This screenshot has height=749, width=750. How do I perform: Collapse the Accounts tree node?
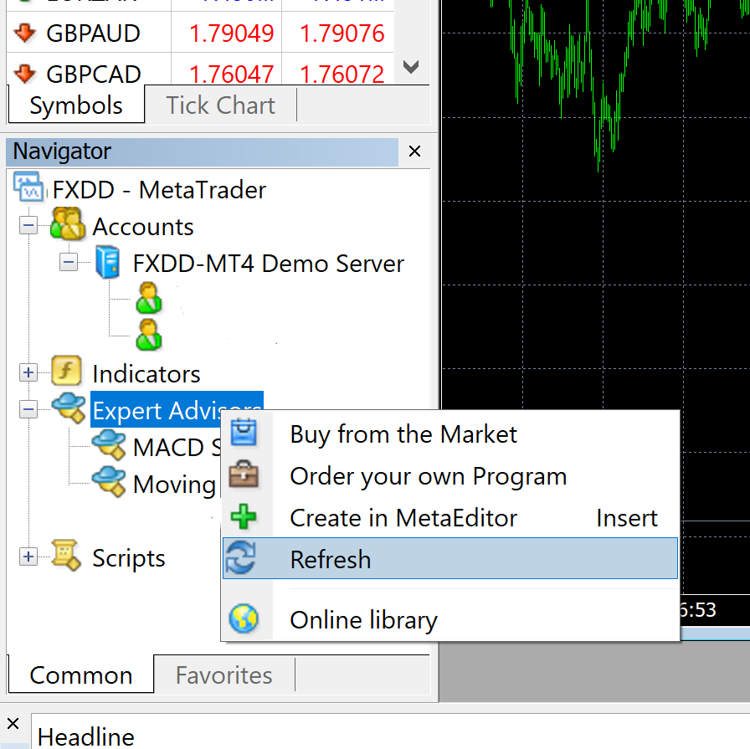28,225
